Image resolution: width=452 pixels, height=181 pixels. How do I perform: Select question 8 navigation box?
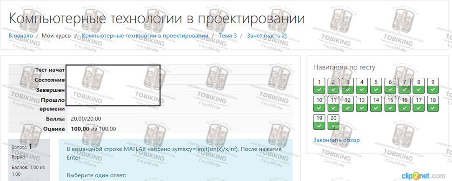[419, 86]
